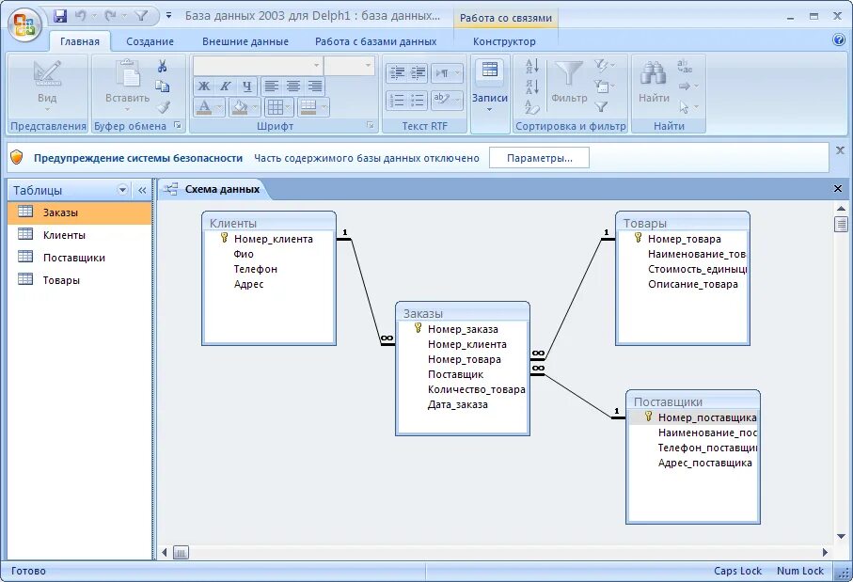Undo the last action in the quick access toolbar

(x=81, y=16)
